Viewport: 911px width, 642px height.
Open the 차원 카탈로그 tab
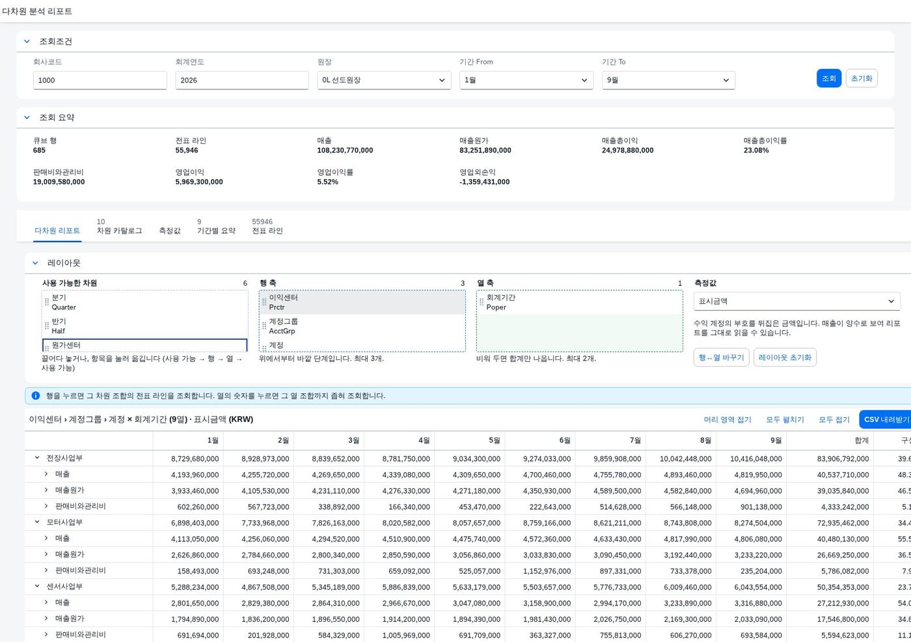click(119, 230)
